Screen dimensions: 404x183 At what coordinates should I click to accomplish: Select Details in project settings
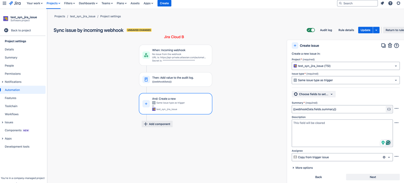[9, 50]
